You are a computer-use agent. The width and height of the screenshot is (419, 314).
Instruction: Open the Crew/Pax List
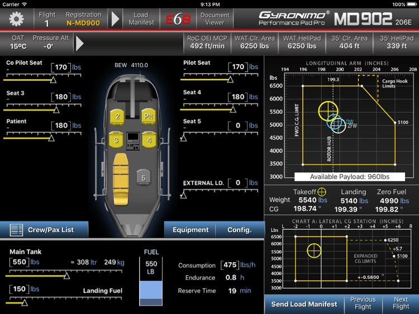click(44, 230)
